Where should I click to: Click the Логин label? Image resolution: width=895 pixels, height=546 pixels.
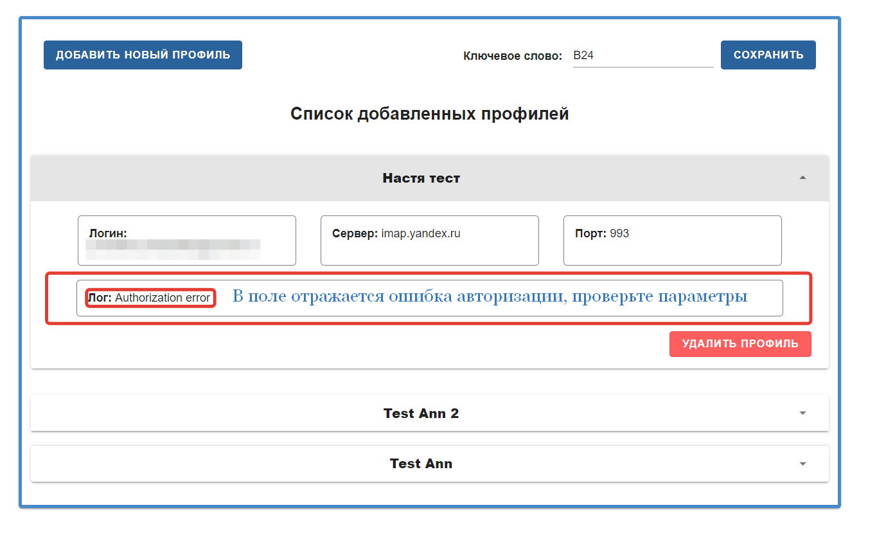pos(108,234)
